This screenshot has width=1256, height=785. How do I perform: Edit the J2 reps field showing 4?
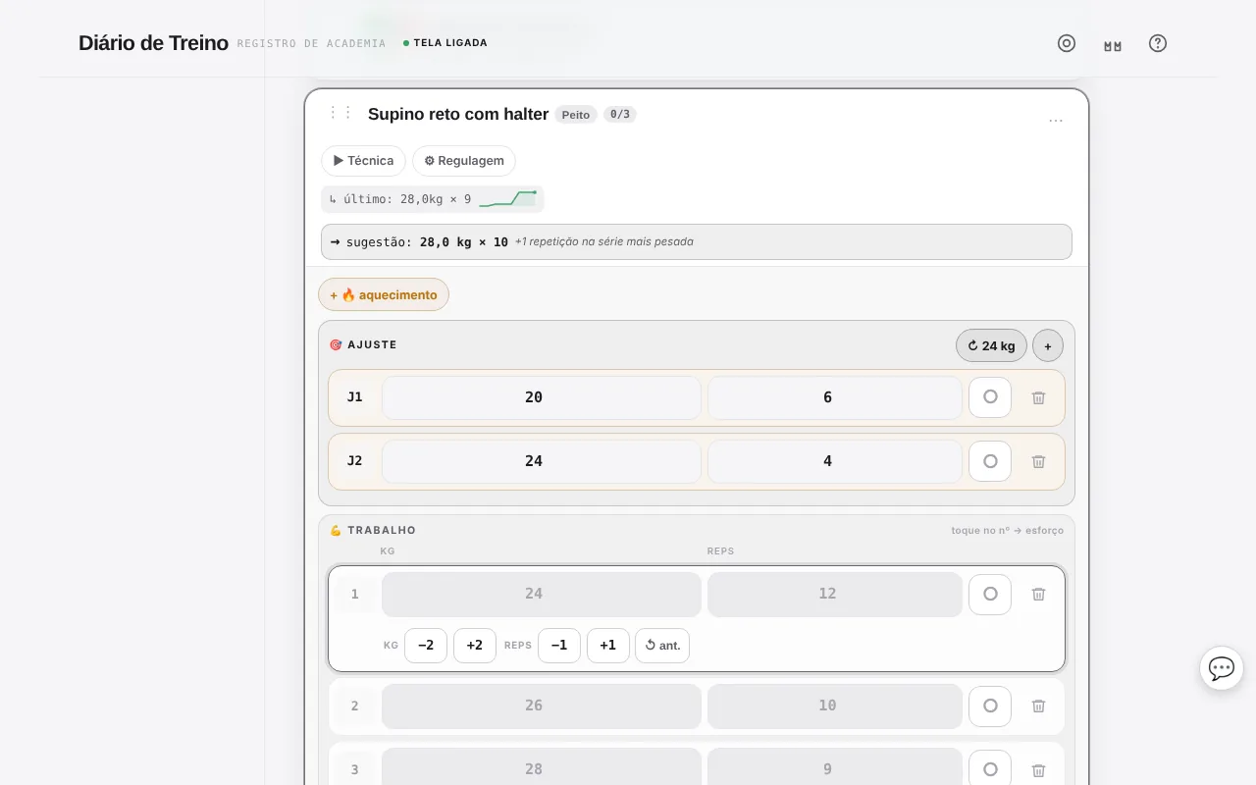click(x=835, y=461)
